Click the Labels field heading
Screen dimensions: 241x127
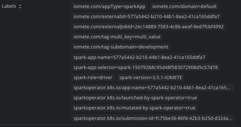click(x=9, y=6)
